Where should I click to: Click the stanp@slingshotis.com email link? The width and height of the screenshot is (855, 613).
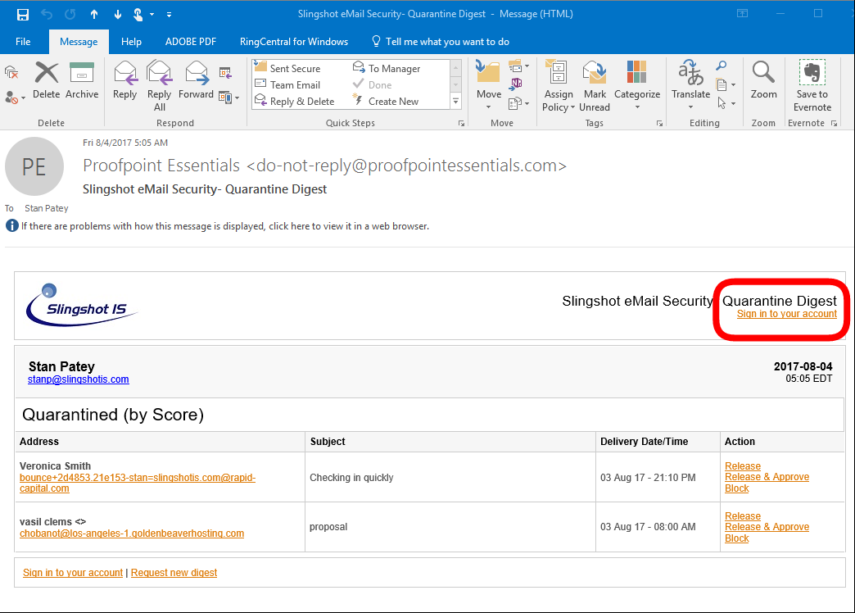pyautogui.click(x=78, y=379)
